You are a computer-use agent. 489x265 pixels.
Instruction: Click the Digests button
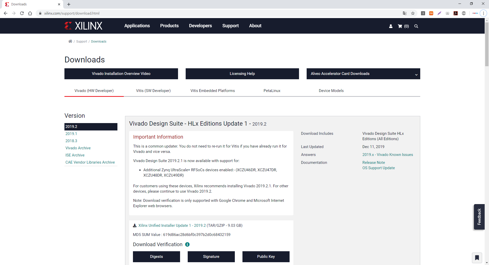coord(156,257)
